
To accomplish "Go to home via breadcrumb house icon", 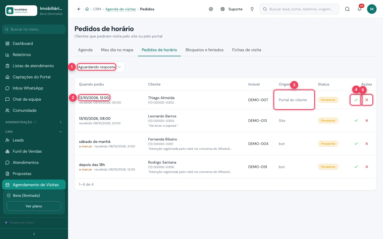I will coord(87,9).
